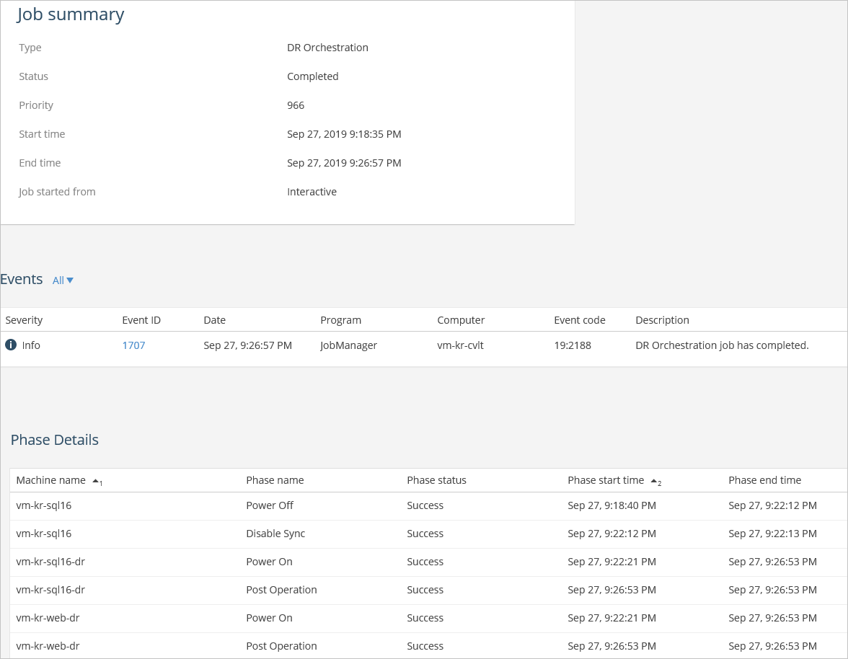Select the 'Completed' status value
848x659 pixels.
313,76
